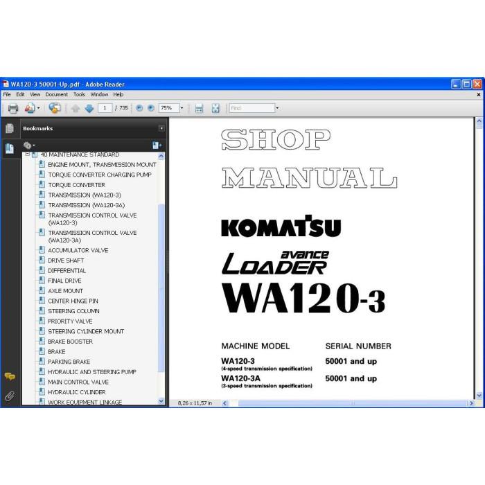Open the STEERING COLUMN bookmark

click(x=73, y=311)
